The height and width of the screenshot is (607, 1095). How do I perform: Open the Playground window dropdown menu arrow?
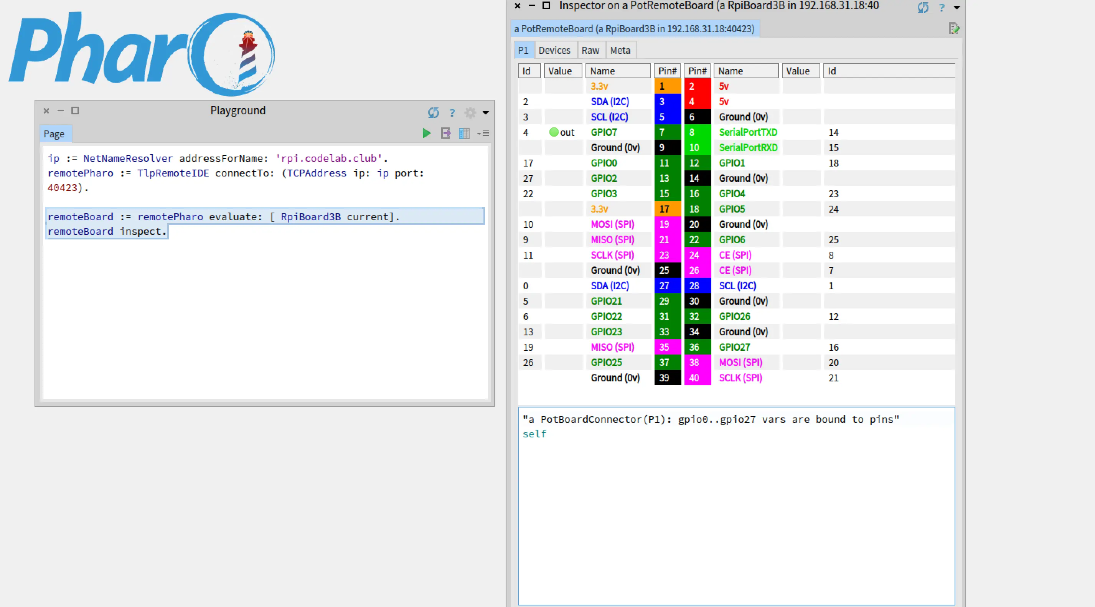tap(485, 113)
